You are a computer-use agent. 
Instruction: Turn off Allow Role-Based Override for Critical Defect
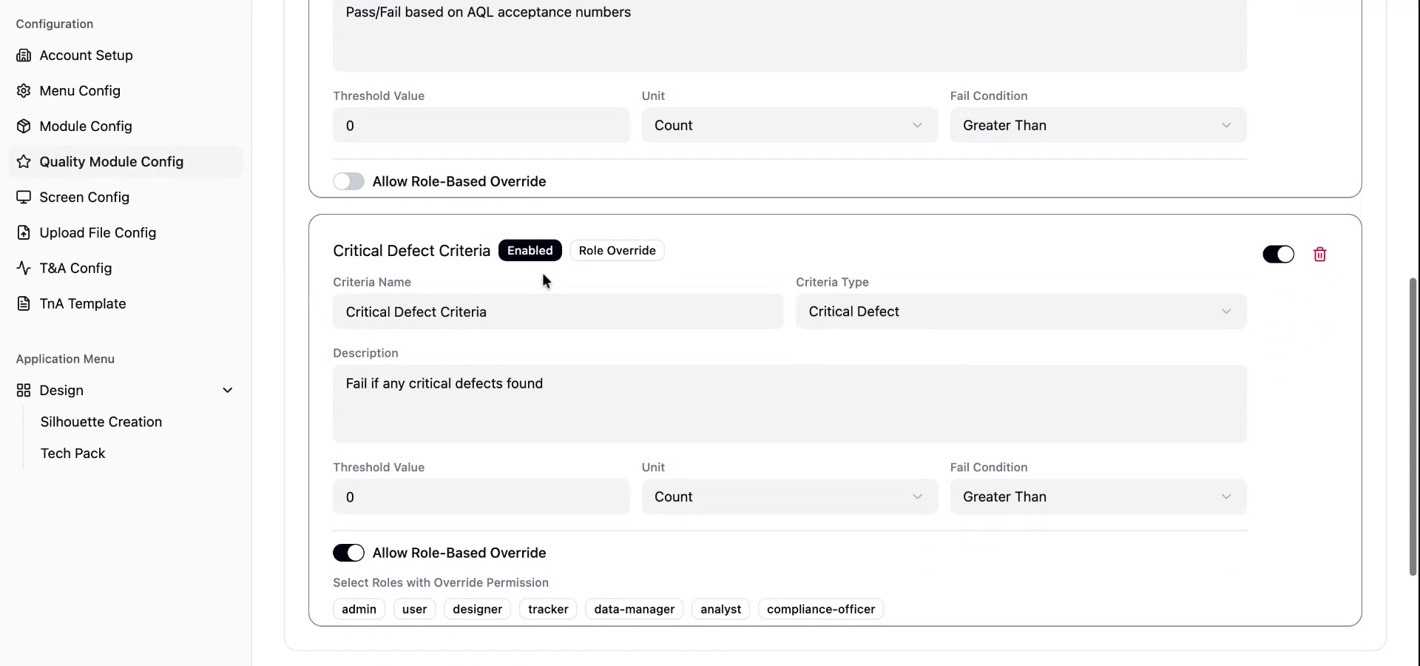pos(348,553)
